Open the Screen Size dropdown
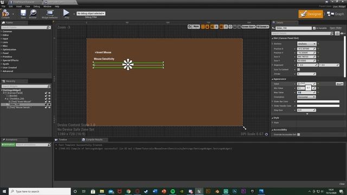The image size is (347, 195). (248, 27)
